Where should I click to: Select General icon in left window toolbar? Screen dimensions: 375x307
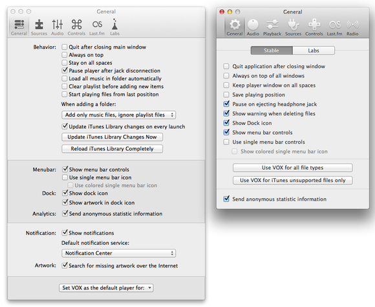[x=19, y=27]
